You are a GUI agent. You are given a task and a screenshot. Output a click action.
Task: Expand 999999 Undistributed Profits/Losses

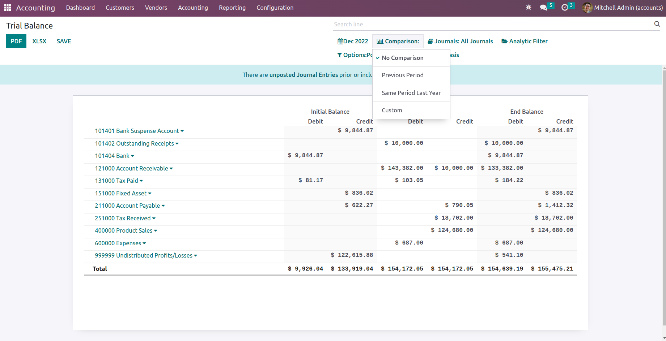[146, 255]
